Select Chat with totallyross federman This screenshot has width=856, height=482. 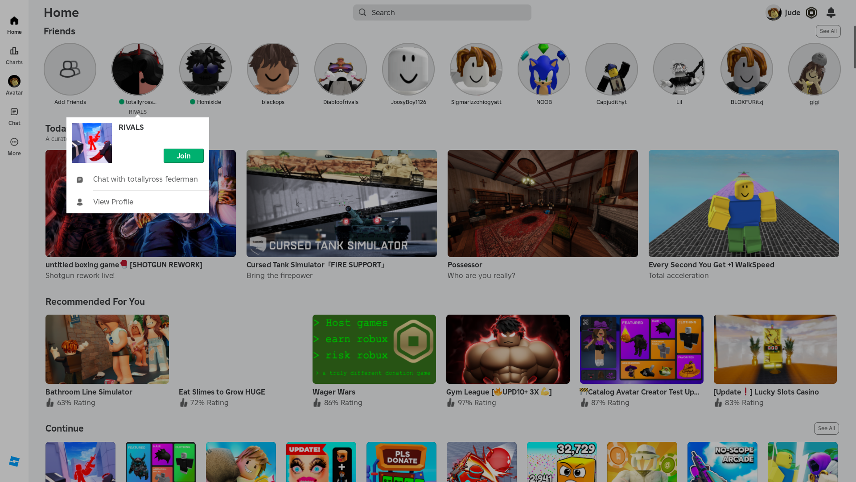click(145, 179)
